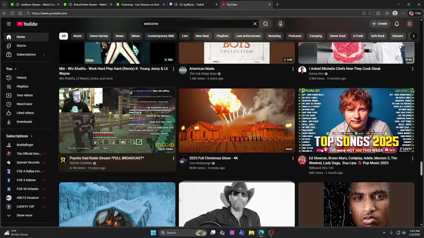The height and width of the screenshot is (238, 424).
Task: Open the Top Songs 2025 playlist thumbnail
Action: [356, 120]
